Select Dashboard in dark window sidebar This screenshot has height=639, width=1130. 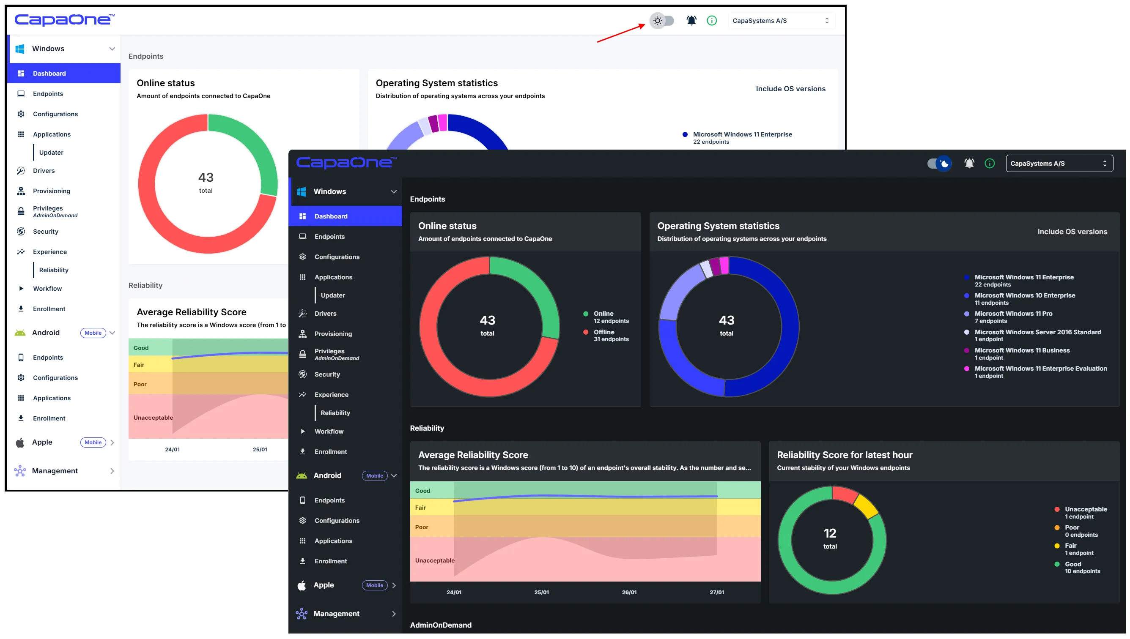pyautogui.click(x=345, y=216)
